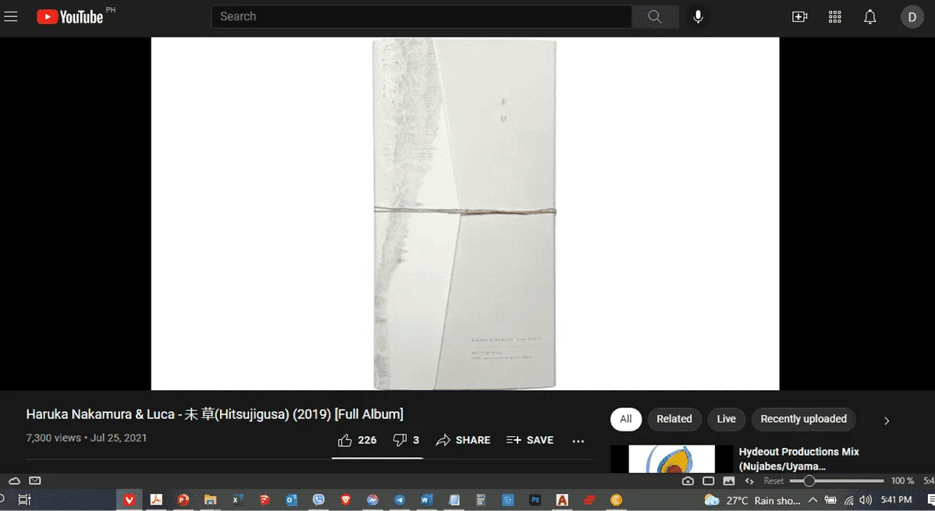Open Brave browser from the taskbar

tap(345, 499)
